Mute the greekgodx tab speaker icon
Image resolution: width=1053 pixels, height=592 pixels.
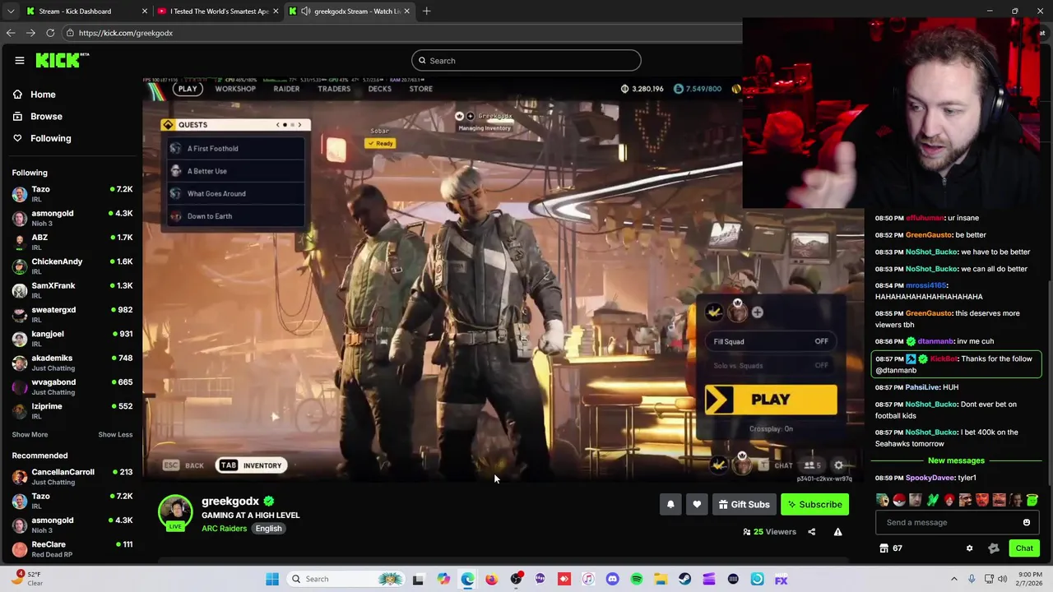click(306, 11)
